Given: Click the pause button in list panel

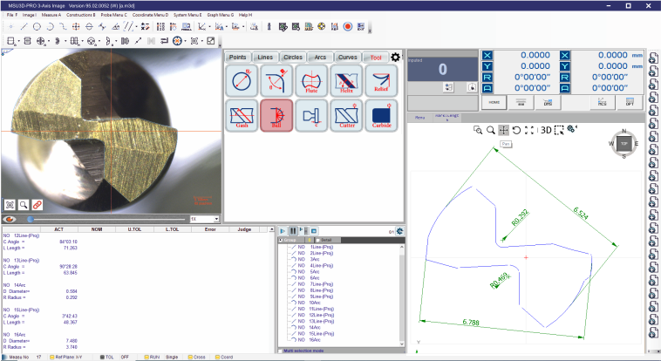Looking at the screenshot, I should click(x=292, y=230).
